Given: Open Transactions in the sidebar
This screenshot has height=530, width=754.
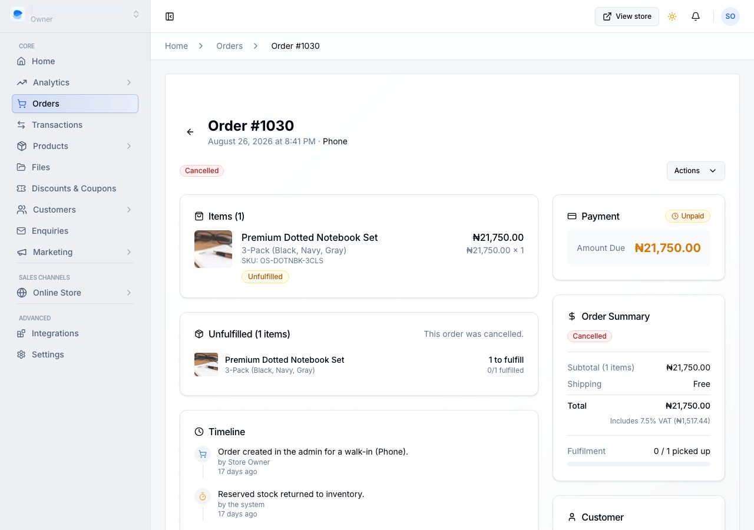Looking at the screenshot, I should 75,125.
